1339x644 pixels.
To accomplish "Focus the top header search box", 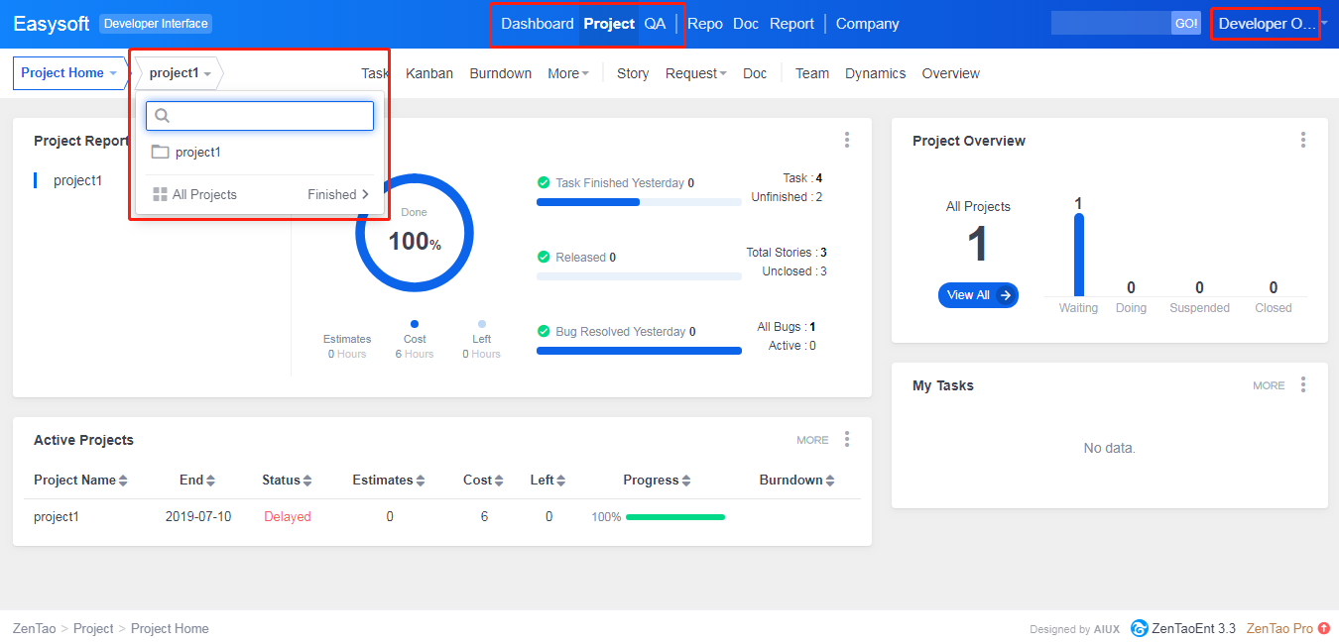I will [1111, 23].
